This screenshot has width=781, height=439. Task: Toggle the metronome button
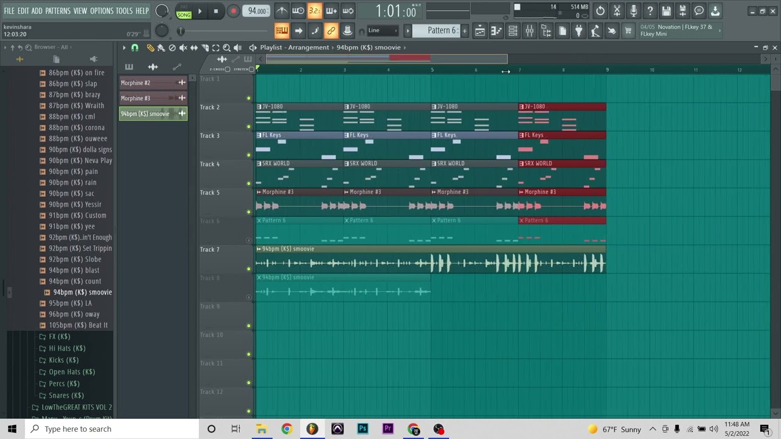coord(282,10)
